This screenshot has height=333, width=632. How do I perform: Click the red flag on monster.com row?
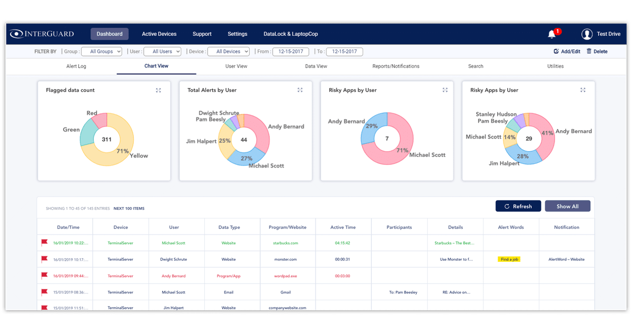click(x=45, y=259)
